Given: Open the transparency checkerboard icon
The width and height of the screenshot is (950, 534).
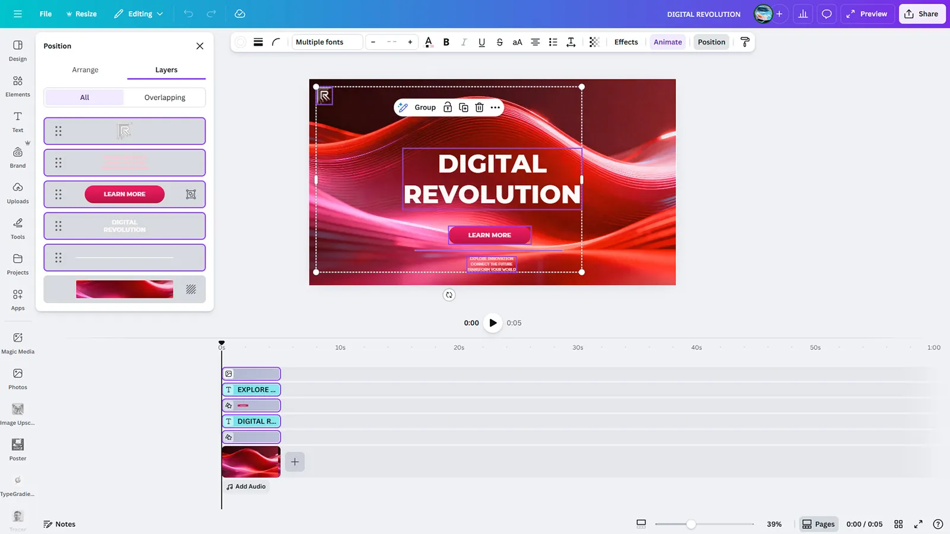Looking at the screenshot, I should coord(594,42).
